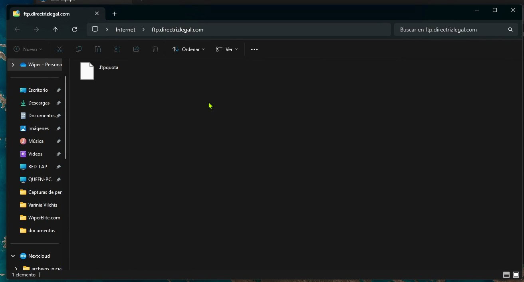This screenshot has width=524, height=282.
Task: Go back with the left arrow button
Action: coord(17,30)
